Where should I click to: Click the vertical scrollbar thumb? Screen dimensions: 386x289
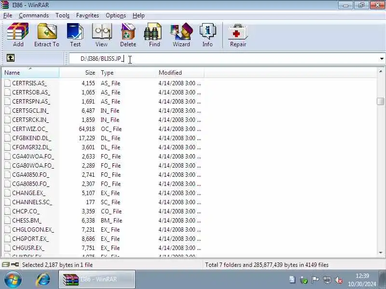[381, 101]
